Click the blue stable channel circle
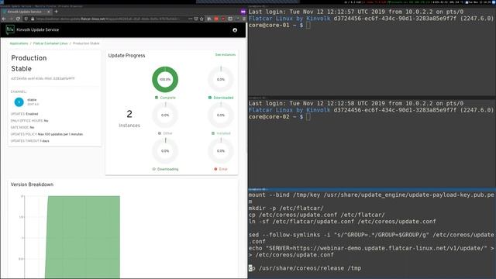The width and height of the screenshot is (496, 279). (19, 102)
